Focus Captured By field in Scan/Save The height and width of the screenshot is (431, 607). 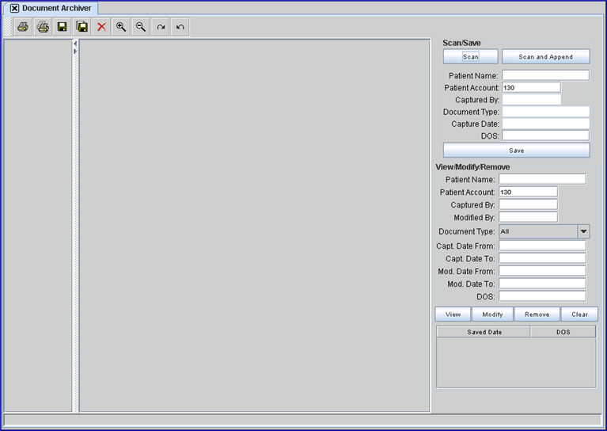coord(531,100)
